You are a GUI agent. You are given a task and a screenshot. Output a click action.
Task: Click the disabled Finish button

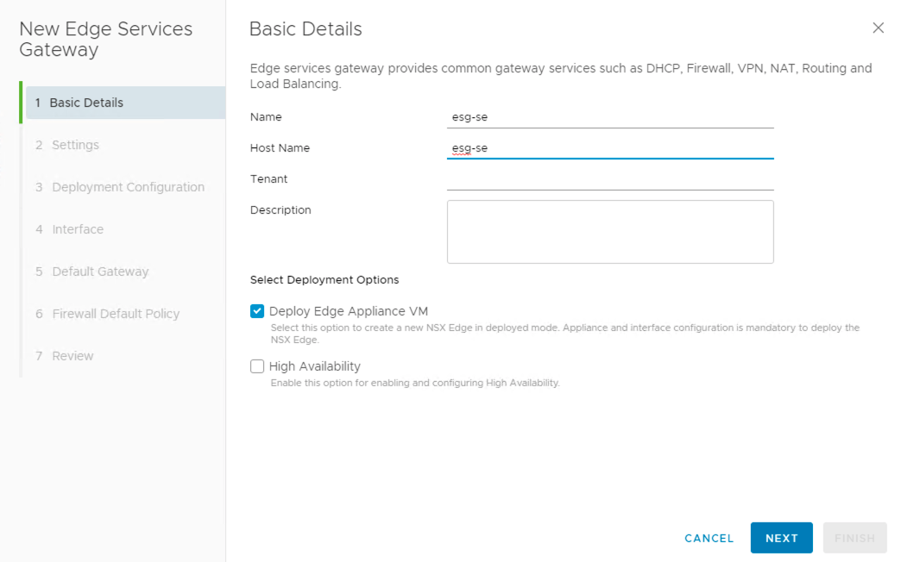[x=854, y=538]
